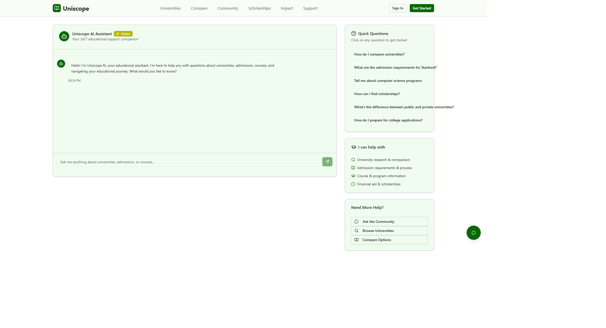Open the Universities nav menu item

170,8
